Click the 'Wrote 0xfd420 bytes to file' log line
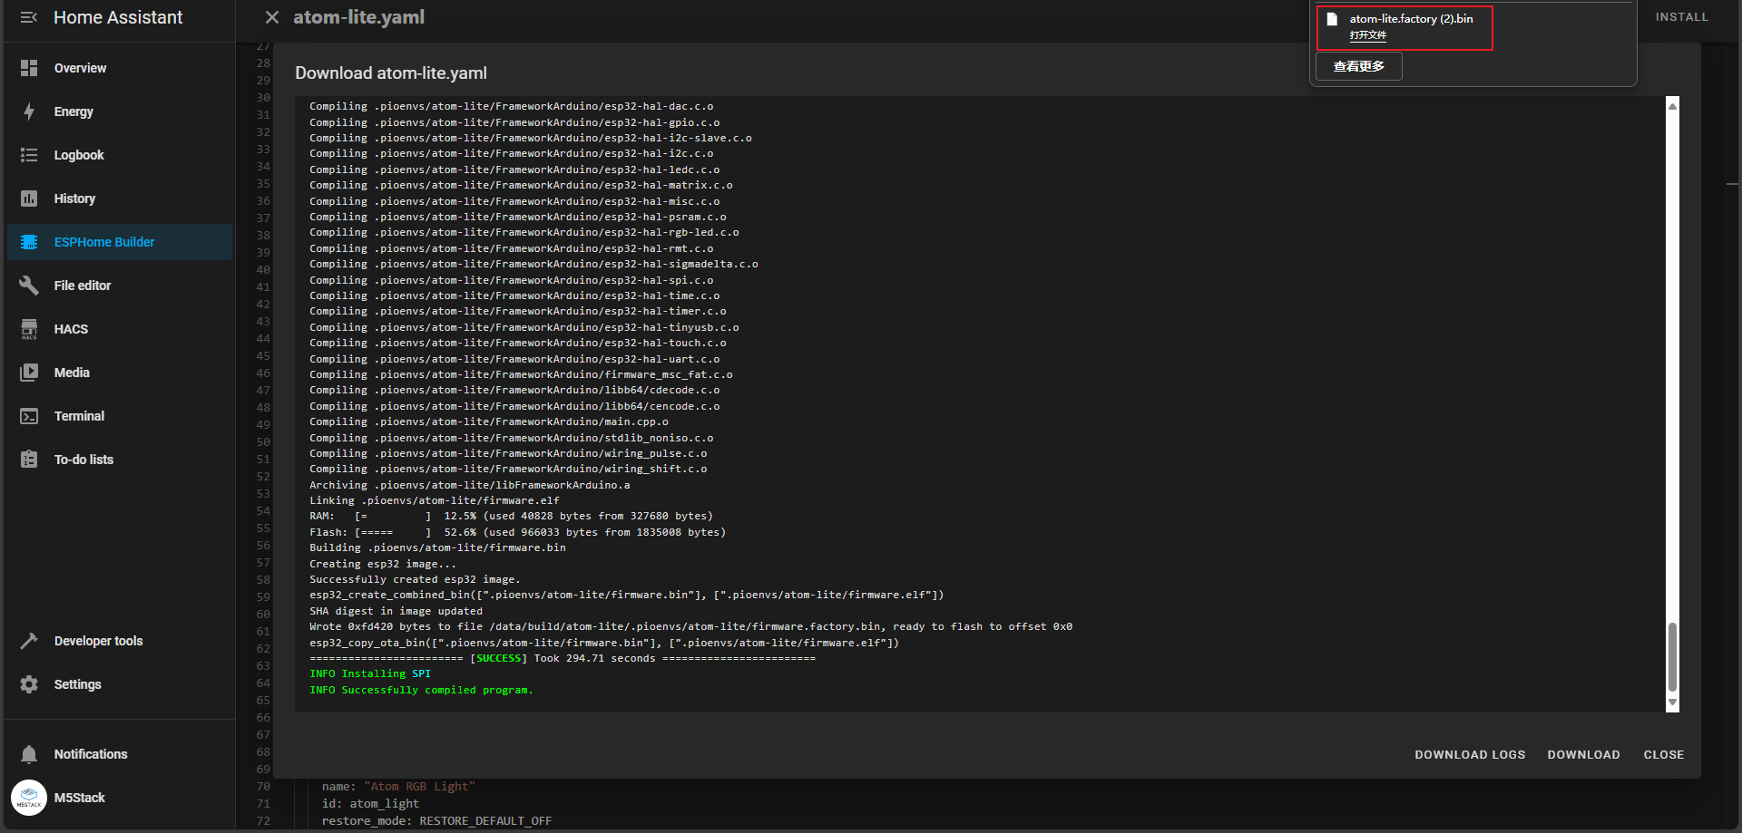Screen dimensions: 1742x833 click(x=690, y=626)
